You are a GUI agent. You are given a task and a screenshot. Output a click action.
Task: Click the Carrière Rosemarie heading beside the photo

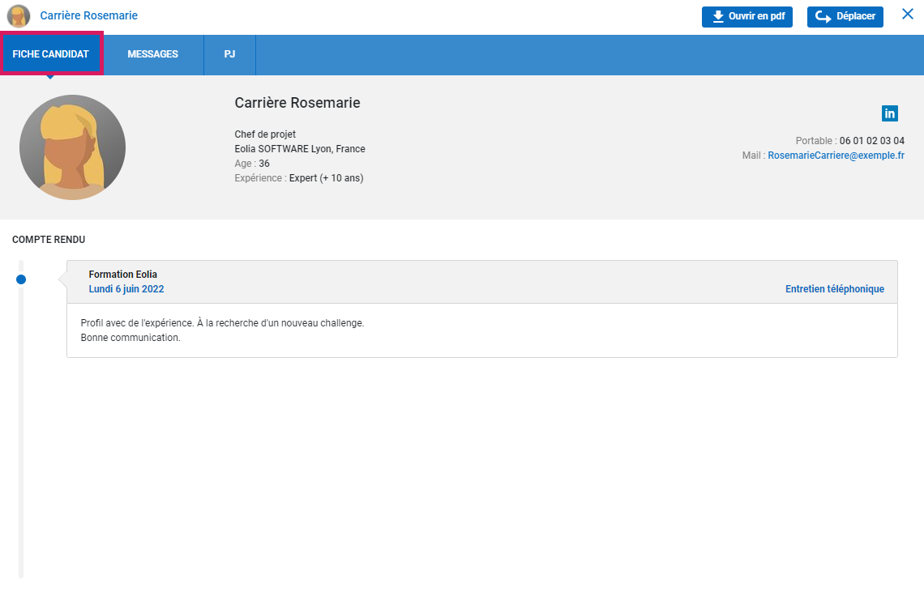point(297,103)
